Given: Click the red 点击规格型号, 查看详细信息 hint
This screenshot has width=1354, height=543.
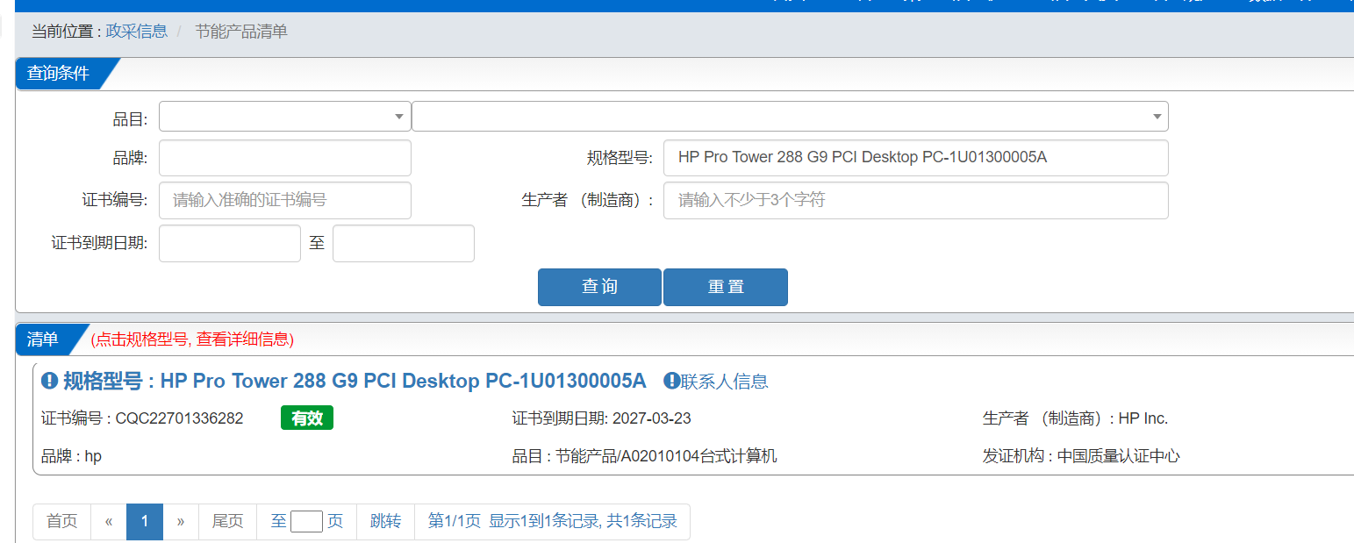Looking at the screenshot, I should [192, 339].
